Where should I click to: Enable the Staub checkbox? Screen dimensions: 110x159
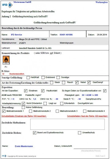point(52,82)
